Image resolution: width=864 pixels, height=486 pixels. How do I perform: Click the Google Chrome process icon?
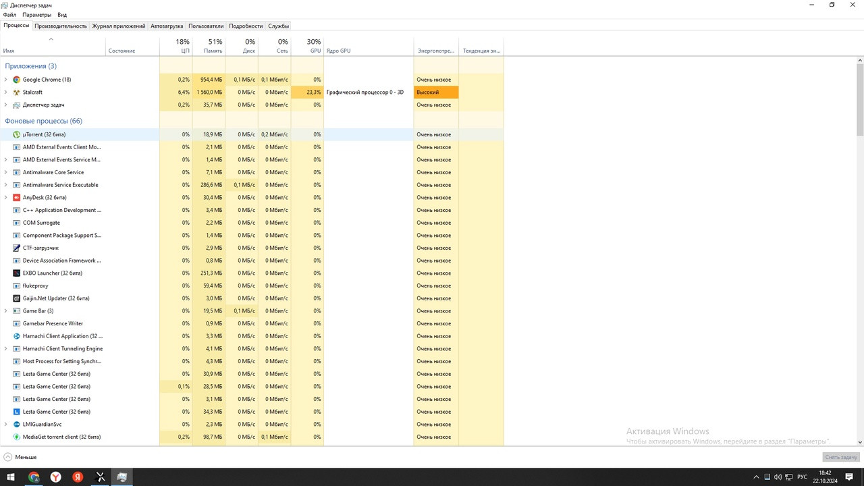coord(17,80)
